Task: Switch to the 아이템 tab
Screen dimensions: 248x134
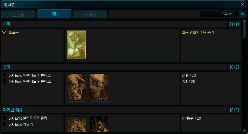Action: coord(90,14)
